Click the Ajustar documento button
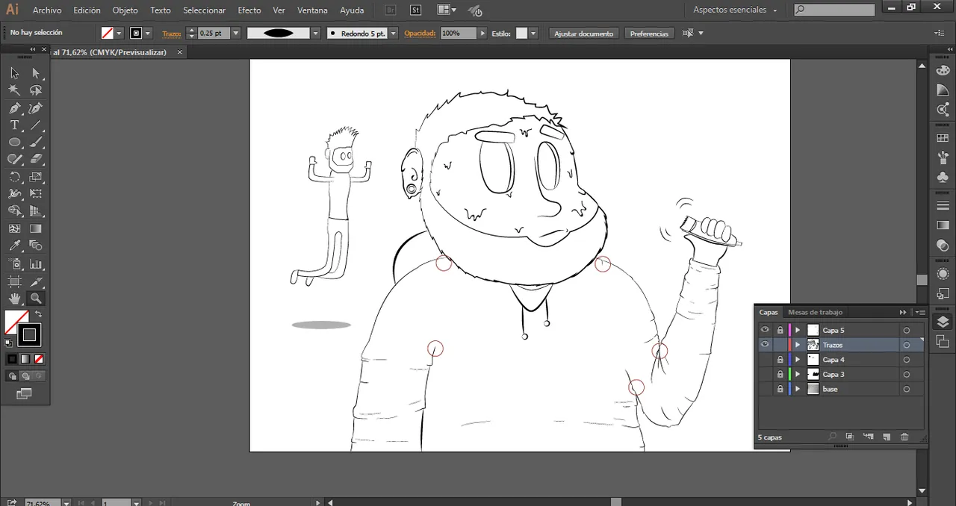 (x=583, y=34)
